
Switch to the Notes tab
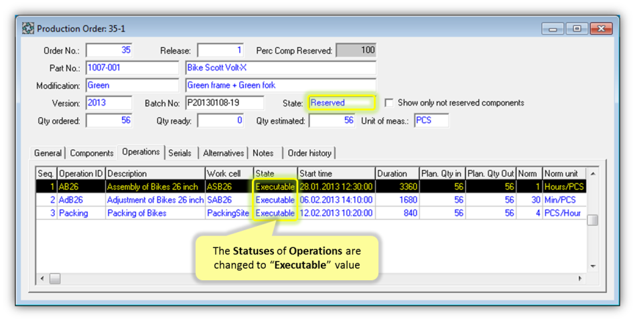[x=263, y=153]
